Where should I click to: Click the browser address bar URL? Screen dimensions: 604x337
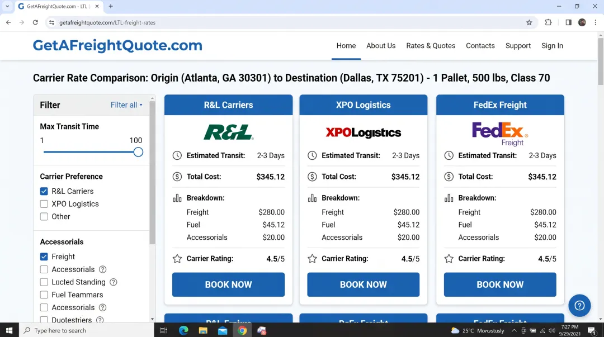pyautogui.click(x=107, y=23)
